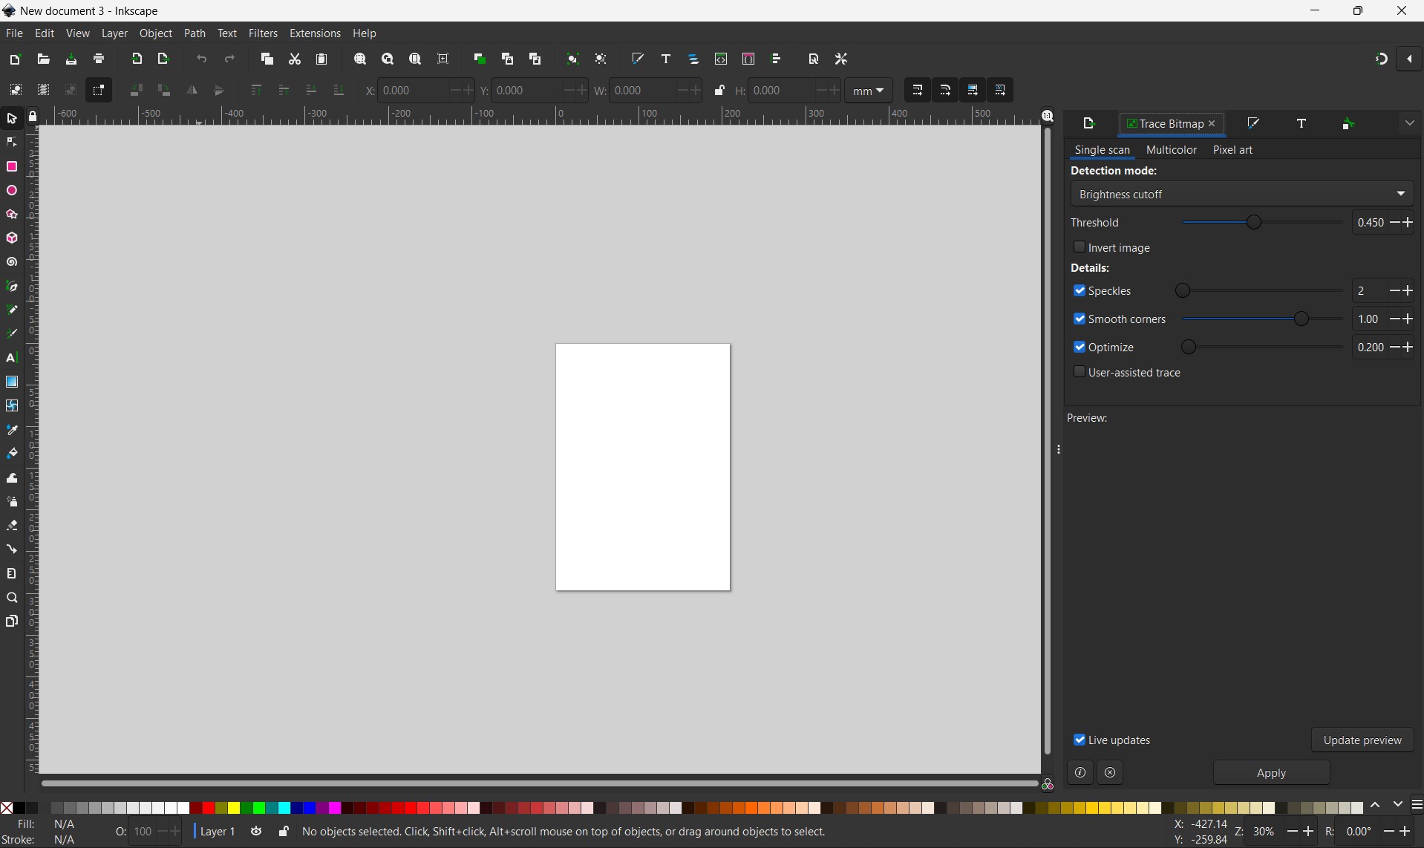Open the Filters menu
The height and width of the screenshot is (848, 1424).
[x=264, y=33]
